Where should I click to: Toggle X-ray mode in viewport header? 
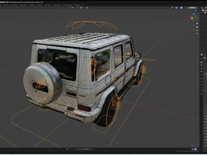click(x=186, y=8)
